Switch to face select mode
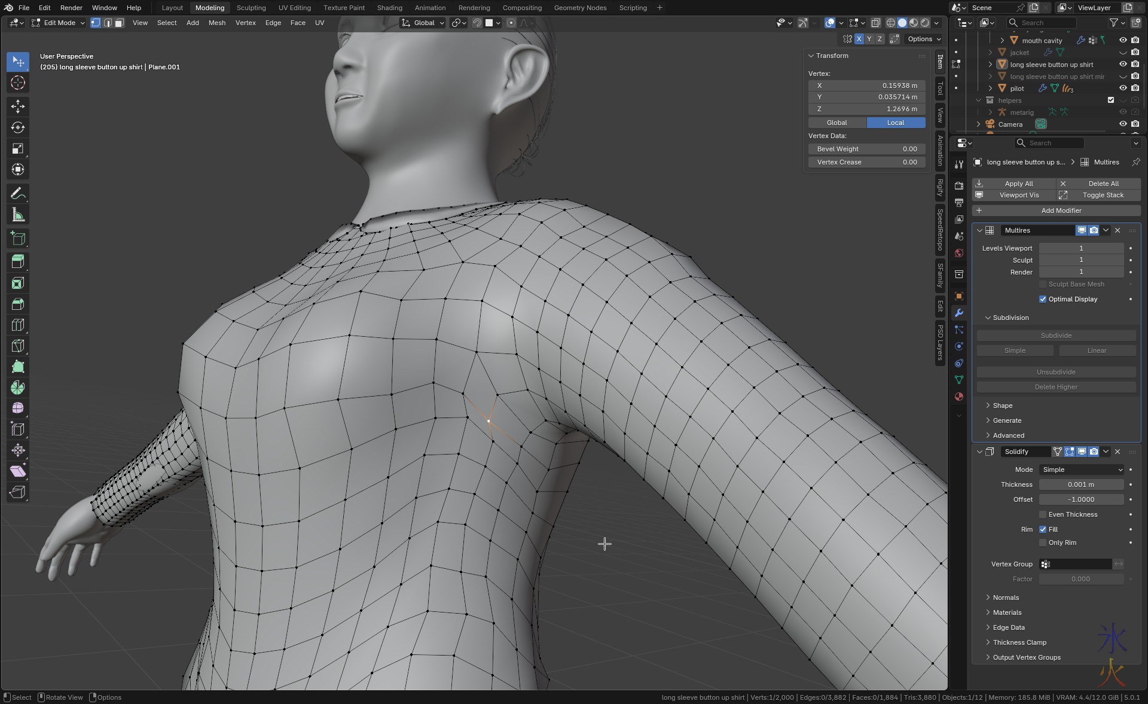 coord(119,23)
